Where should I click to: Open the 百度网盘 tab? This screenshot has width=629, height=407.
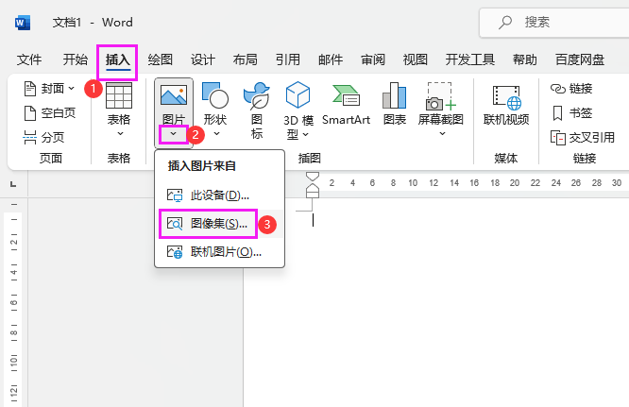(x=580, y=59)
